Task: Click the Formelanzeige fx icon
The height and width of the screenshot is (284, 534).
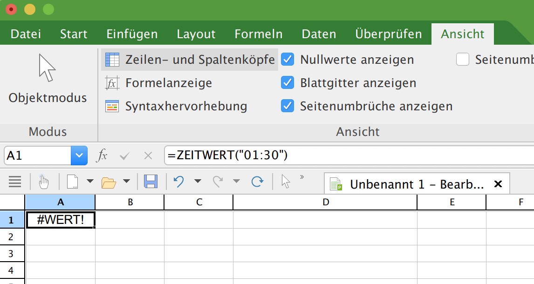Action: [x=112, y=83]
